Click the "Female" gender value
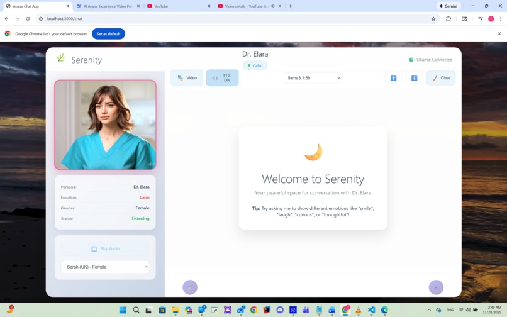The image size is (507, 317). (143, 208)
